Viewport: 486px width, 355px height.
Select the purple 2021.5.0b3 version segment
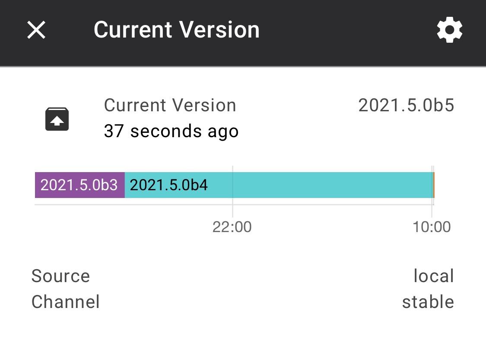click(79, 185)
